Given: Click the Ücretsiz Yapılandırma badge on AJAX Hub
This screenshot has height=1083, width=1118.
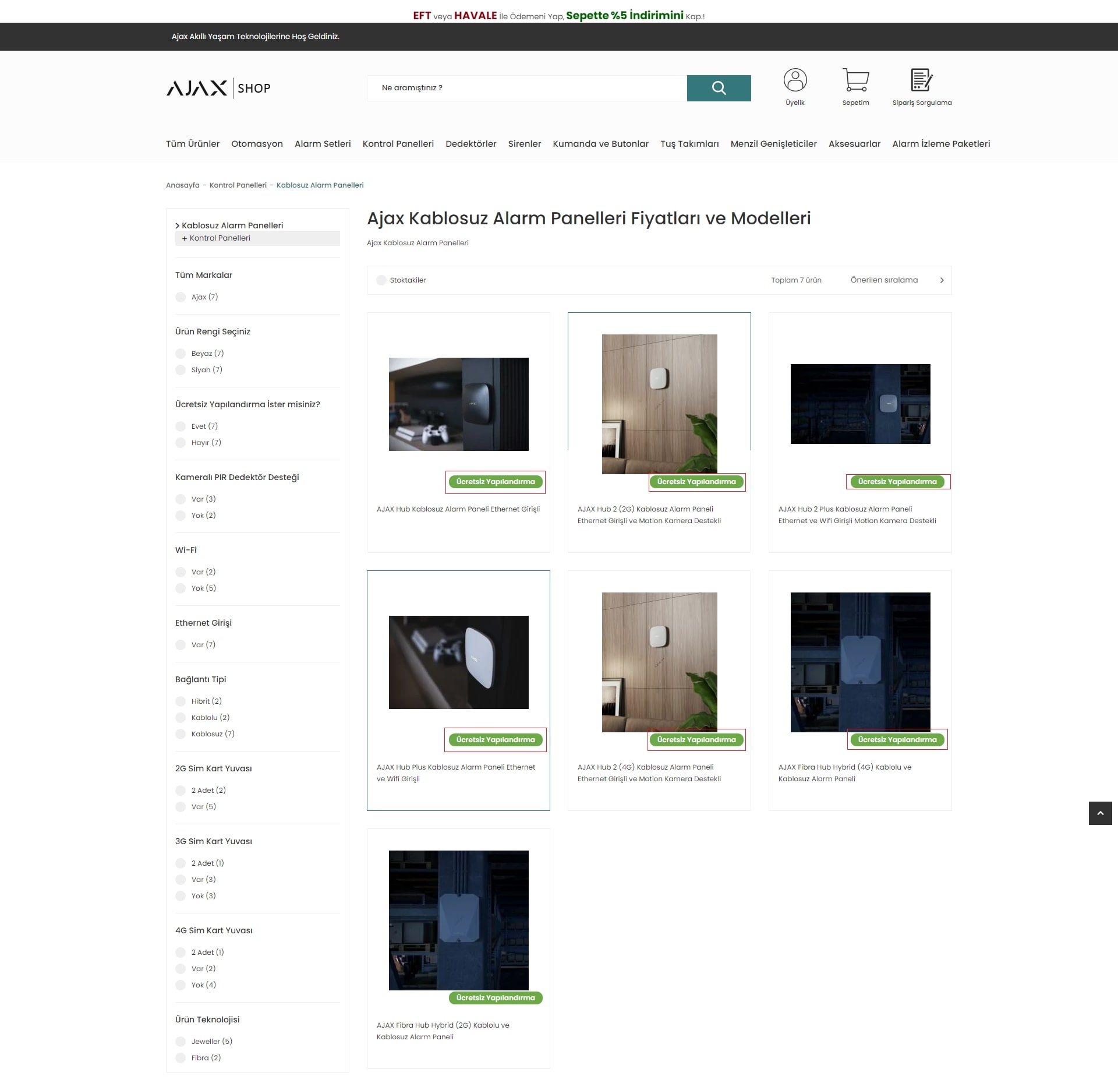Looking at the screenshot, I should tap(496, 482).
